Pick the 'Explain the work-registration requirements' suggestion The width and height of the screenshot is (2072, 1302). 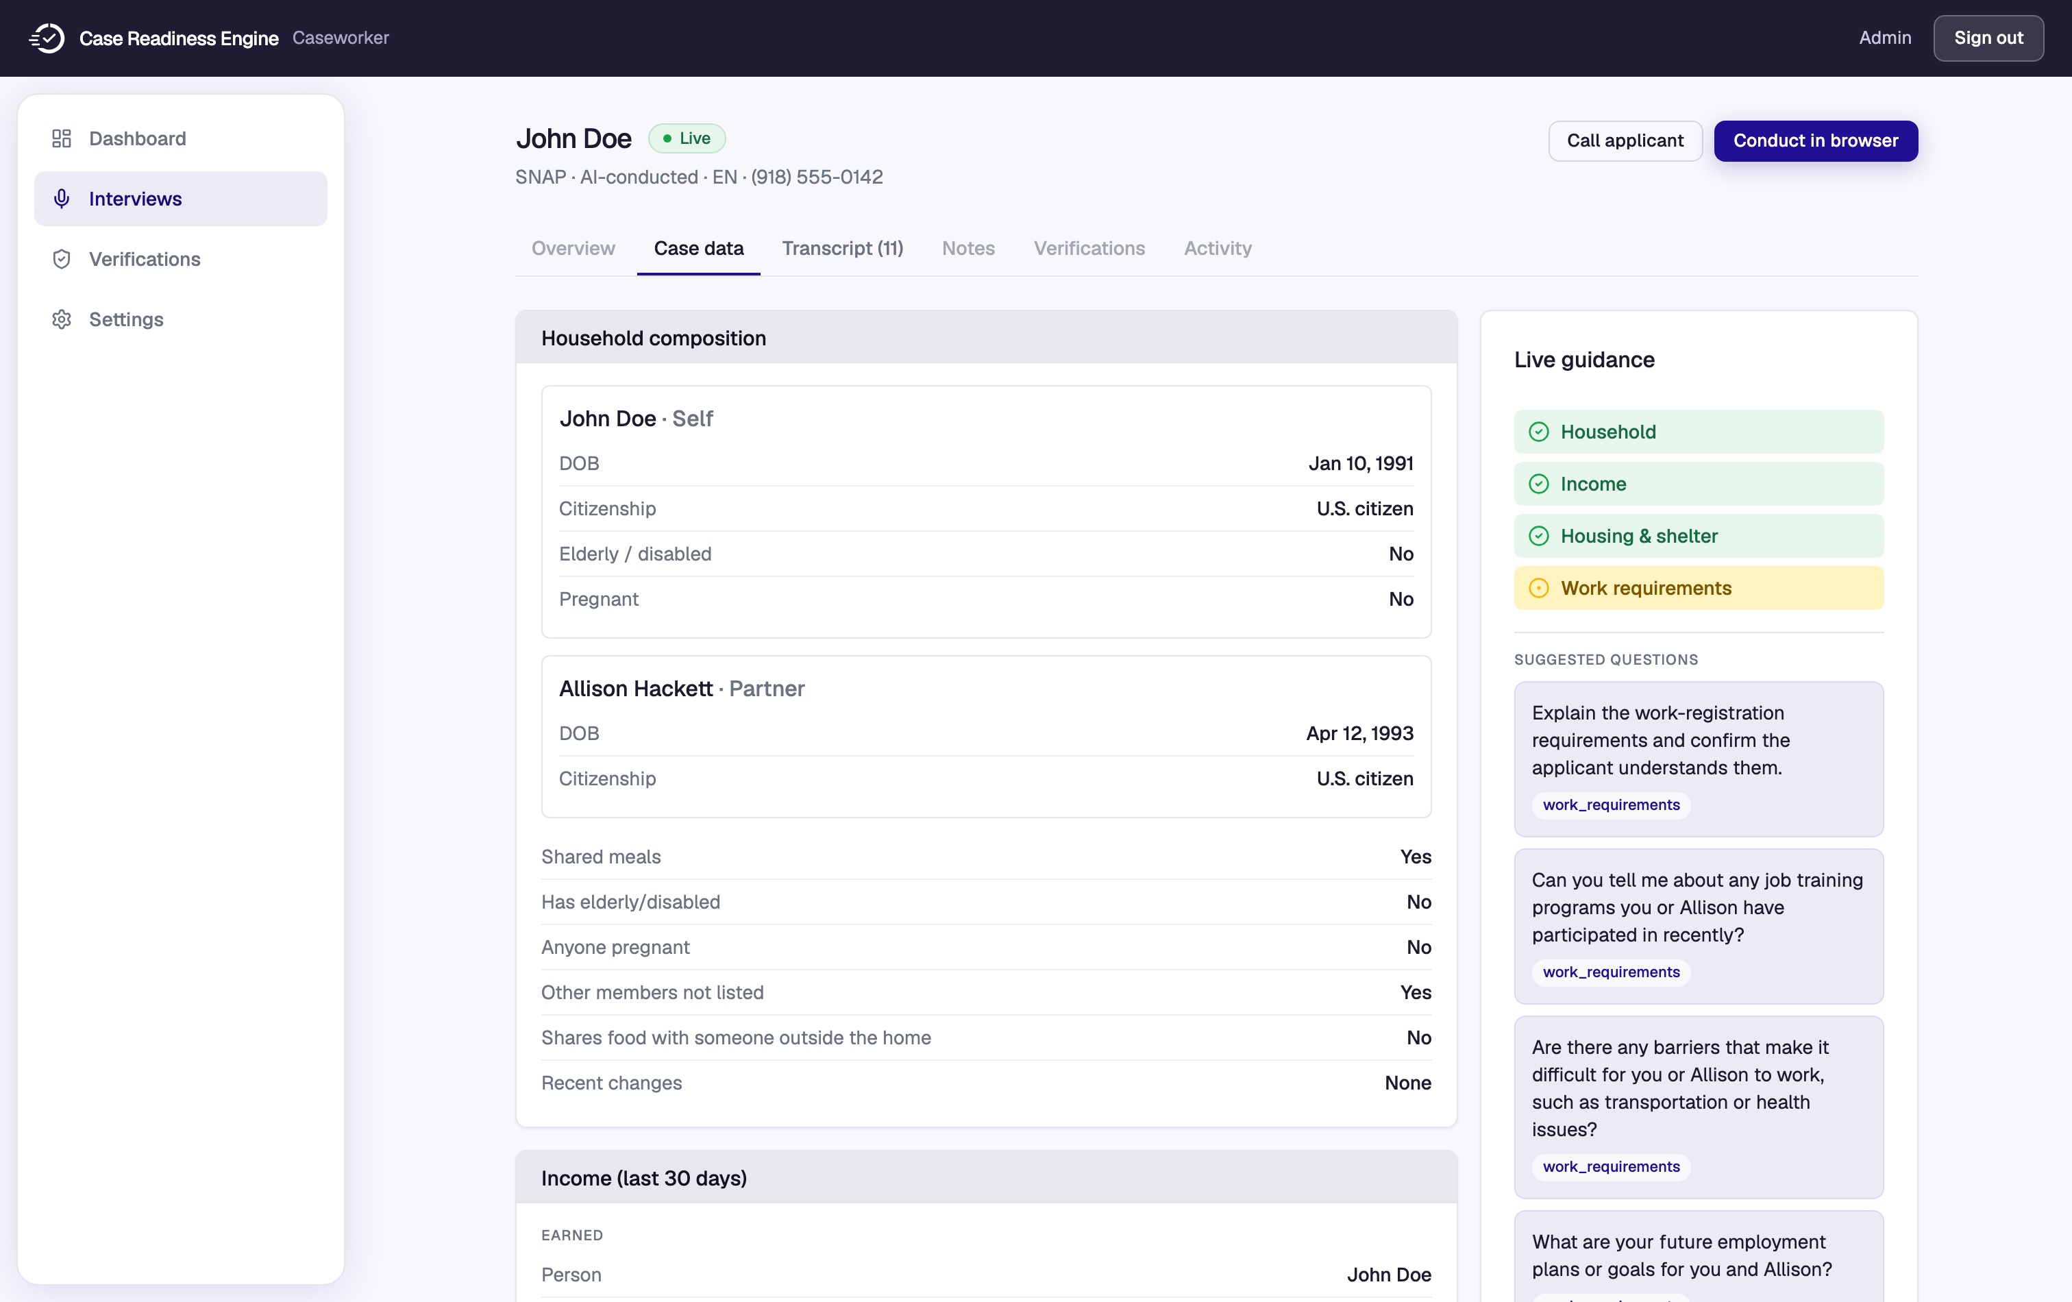point(1699,759)
